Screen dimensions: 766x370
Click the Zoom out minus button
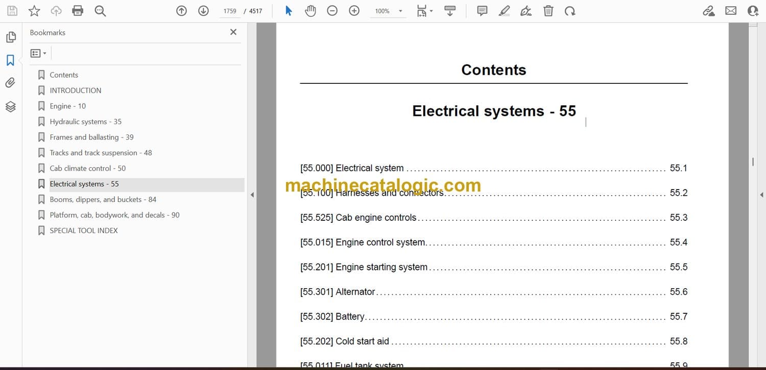[332, 11]
